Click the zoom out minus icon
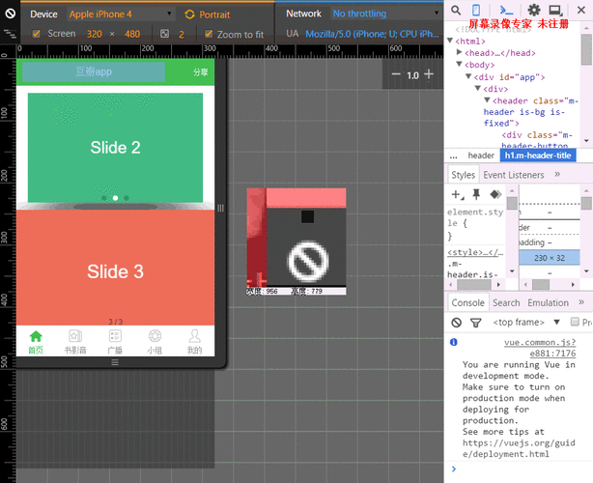The width and height of the screenshot is (593, 483). click(396, 74)
